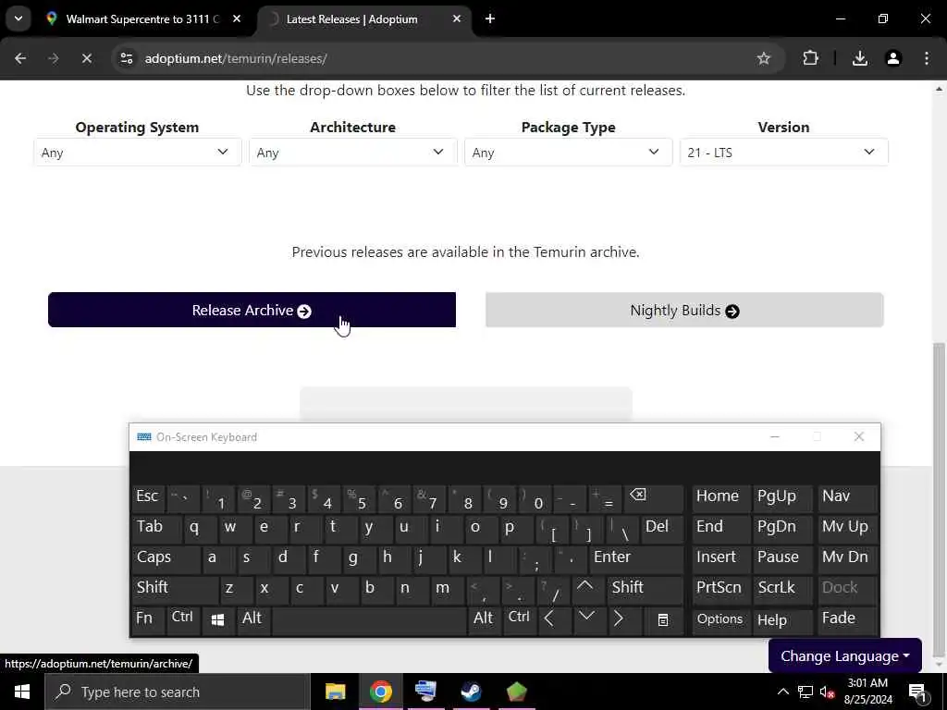Image resolution: width=947 pixels, height=710 pixels.
Task: Open the green cube app taskbar icon
Action: pos(516,692)
